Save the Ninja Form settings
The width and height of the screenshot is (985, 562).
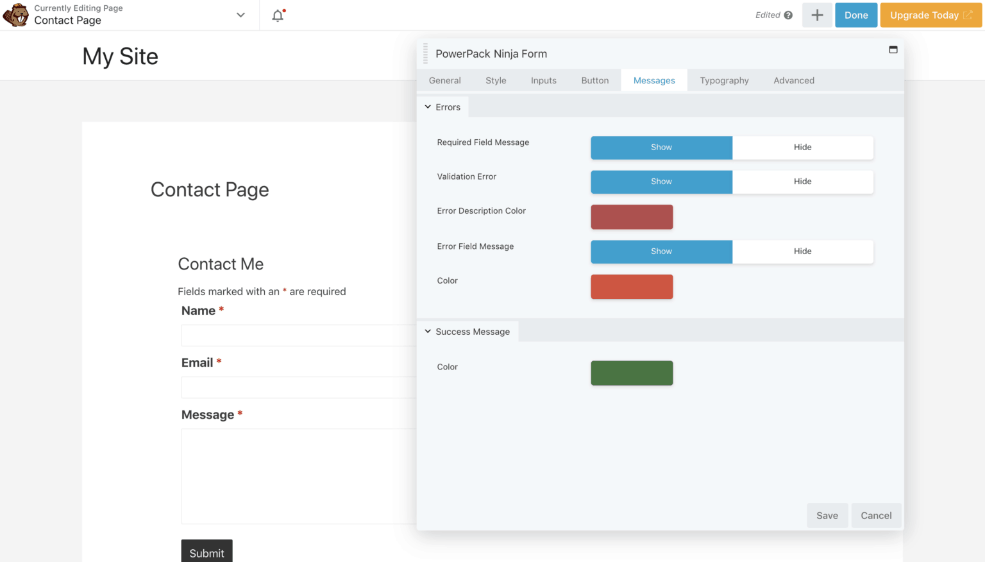tap(827, 515)
